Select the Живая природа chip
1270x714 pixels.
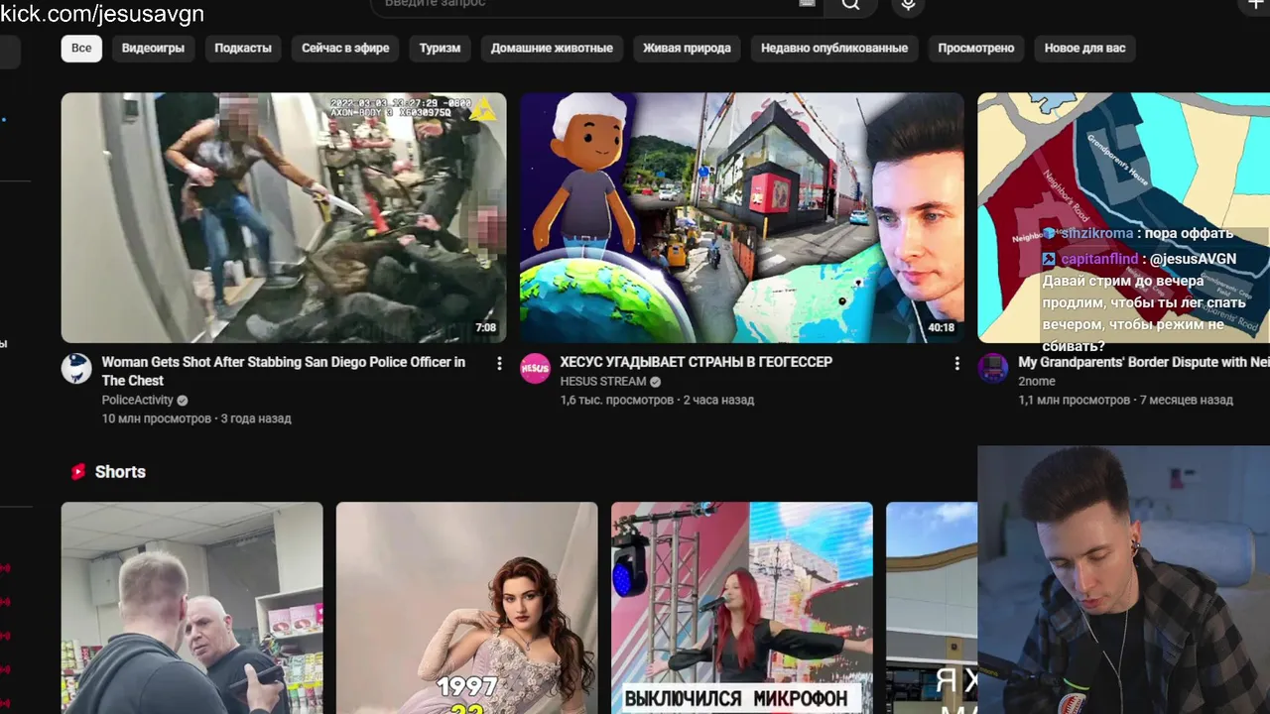[687, 48]
